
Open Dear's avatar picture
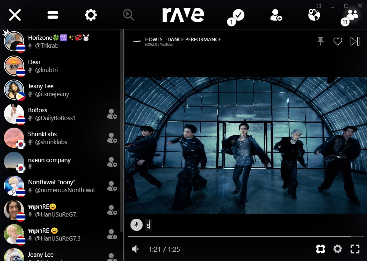pos(14,66)
